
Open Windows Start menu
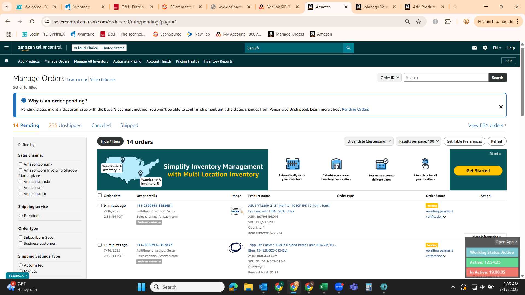pos(141,287)
